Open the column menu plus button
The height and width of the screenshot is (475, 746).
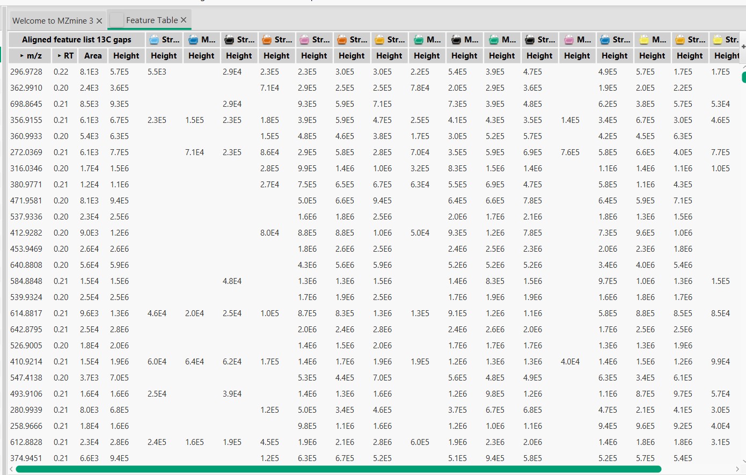pos(743,47)
